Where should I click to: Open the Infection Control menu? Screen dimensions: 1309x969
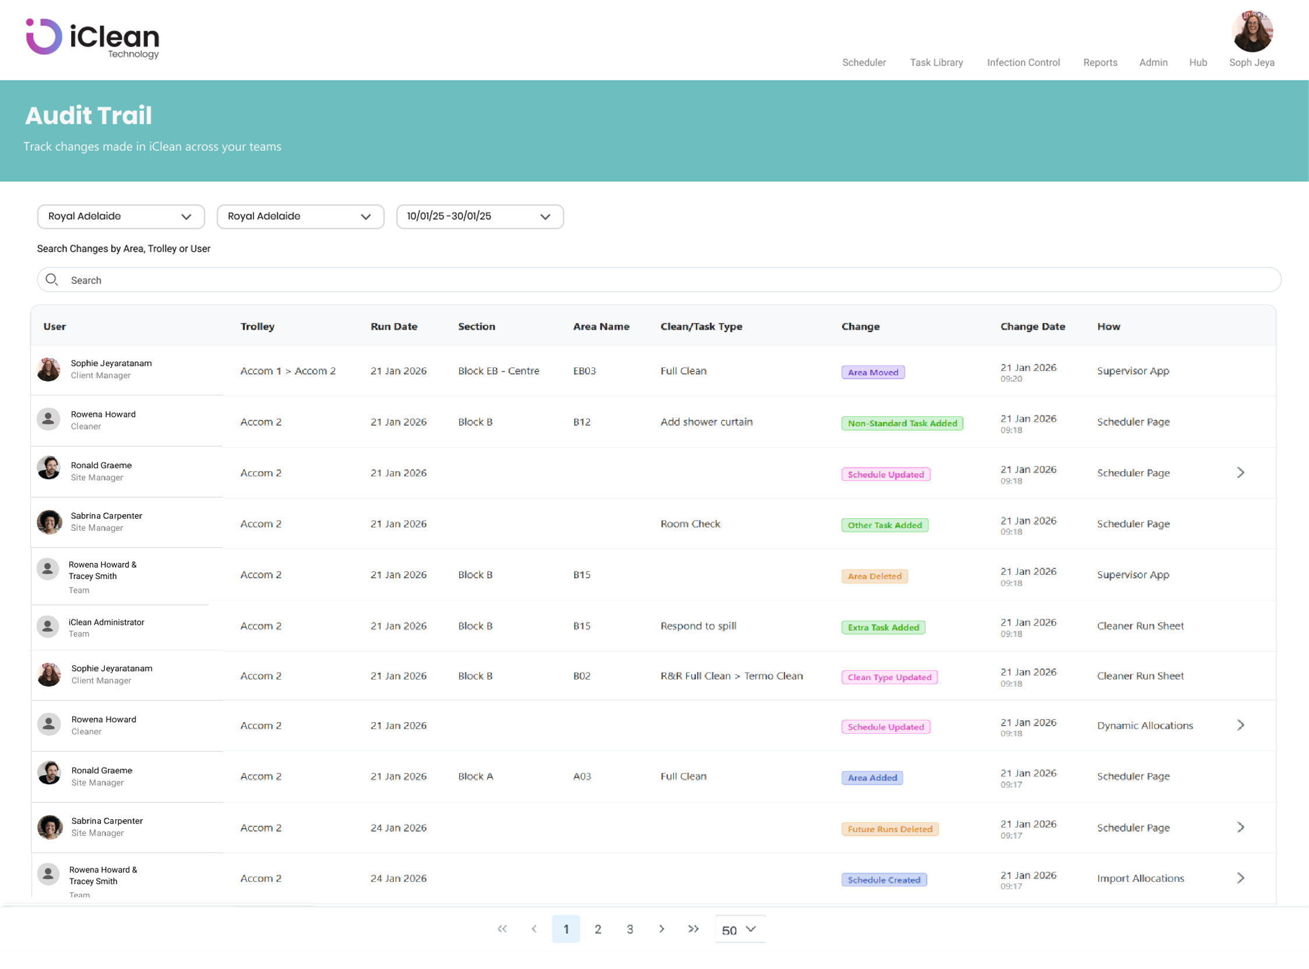click(x=1023, y=63)
